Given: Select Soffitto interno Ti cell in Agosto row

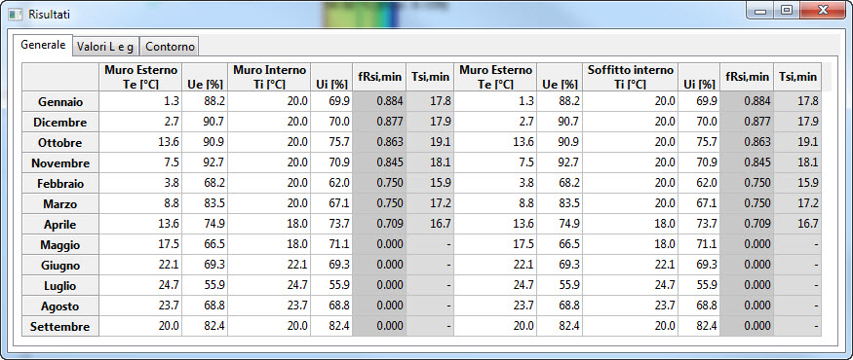Looking at the screenshot, I should (631, 306).
